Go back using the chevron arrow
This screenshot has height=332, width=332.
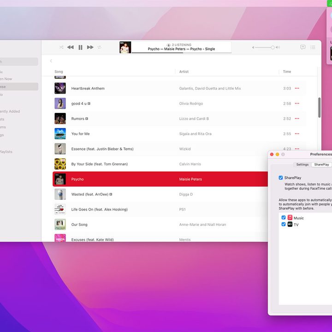pos(51,61)
